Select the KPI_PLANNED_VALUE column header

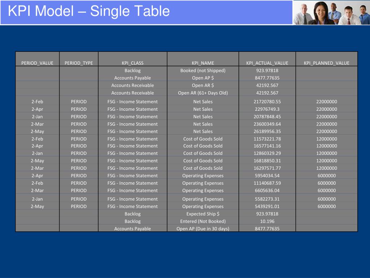point(327,63)
